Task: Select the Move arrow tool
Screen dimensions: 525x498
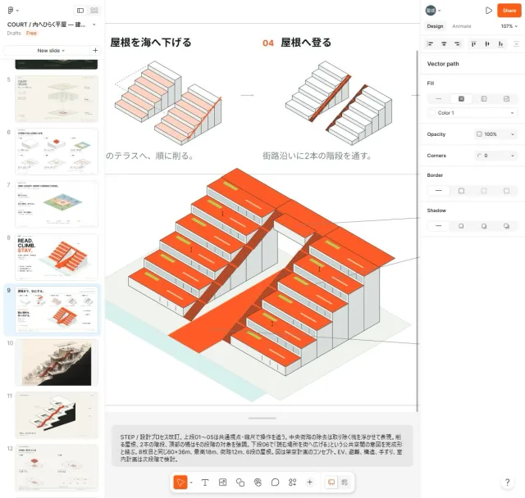Action: [x=180, y=482]
